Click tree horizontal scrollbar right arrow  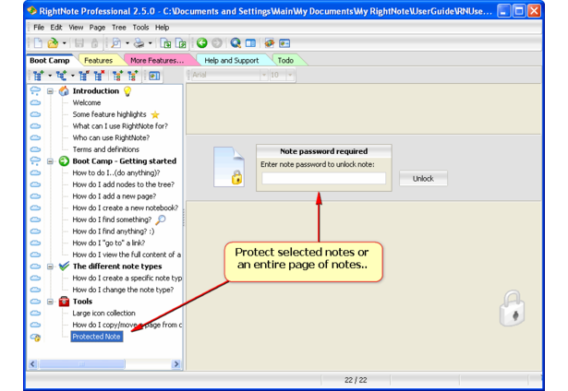[176, 364]
